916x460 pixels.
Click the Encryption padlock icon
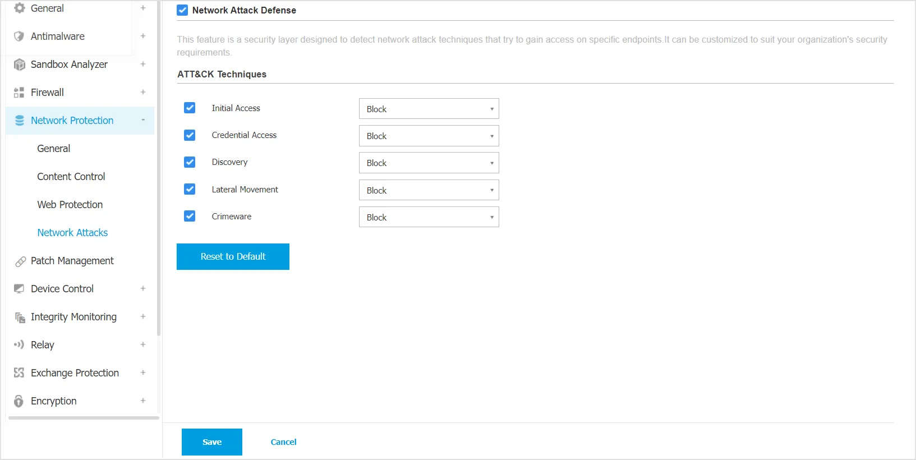tap(19, 401)
